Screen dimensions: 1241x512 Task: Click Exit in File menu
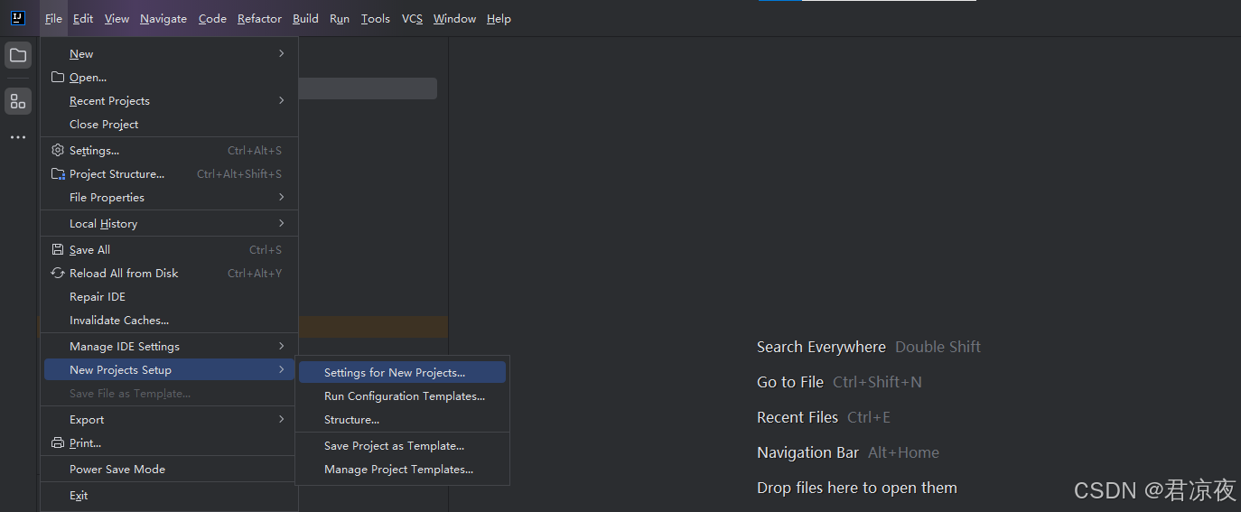79,495
